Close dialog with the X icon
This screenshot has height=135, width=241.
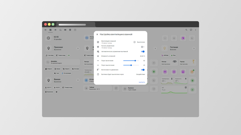97,34
